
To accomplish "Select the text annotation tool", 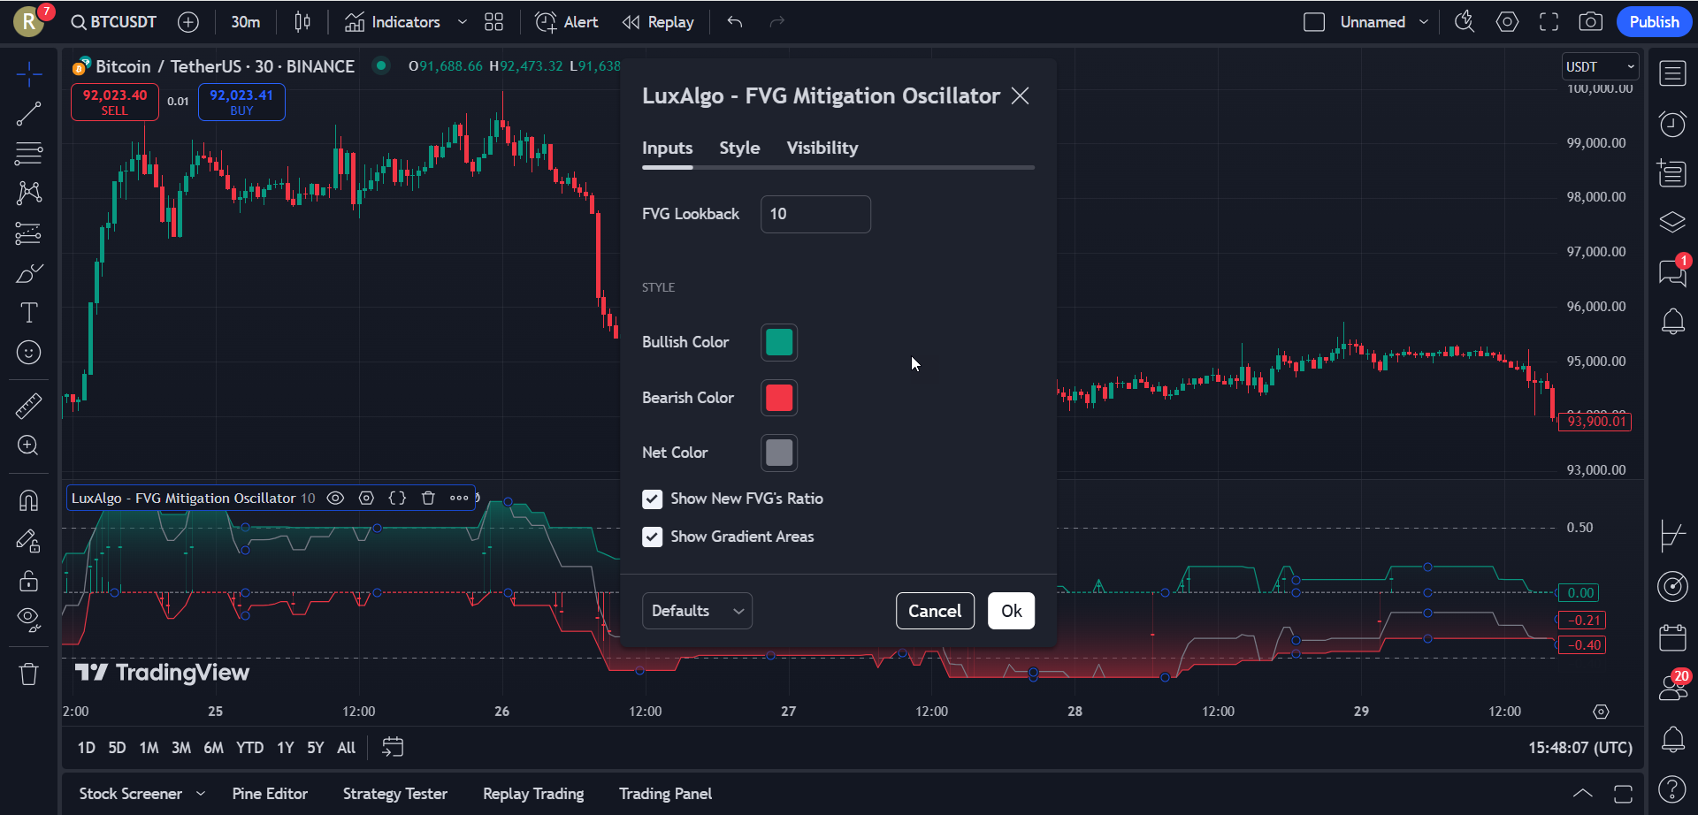I will click(29, 313).
